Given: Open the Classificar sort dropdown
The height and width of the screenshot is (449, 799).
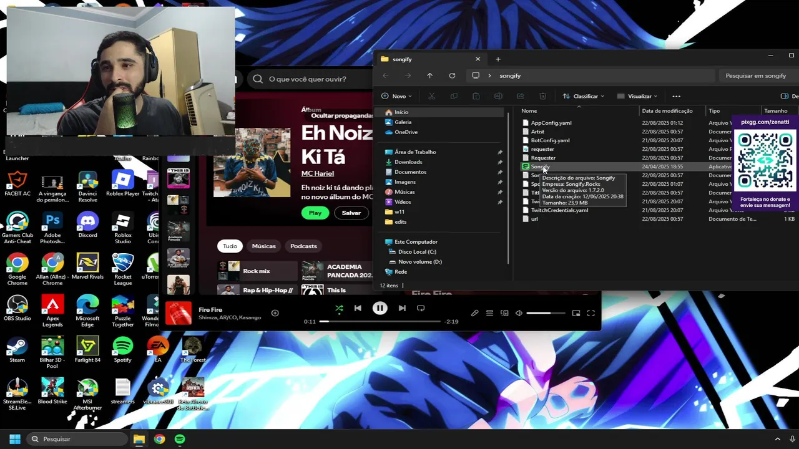Looking at the screenshot, I should click(583, 96).
